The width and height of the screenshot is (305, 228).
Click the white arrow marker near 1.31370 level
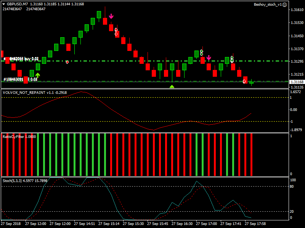pos(201,52)
